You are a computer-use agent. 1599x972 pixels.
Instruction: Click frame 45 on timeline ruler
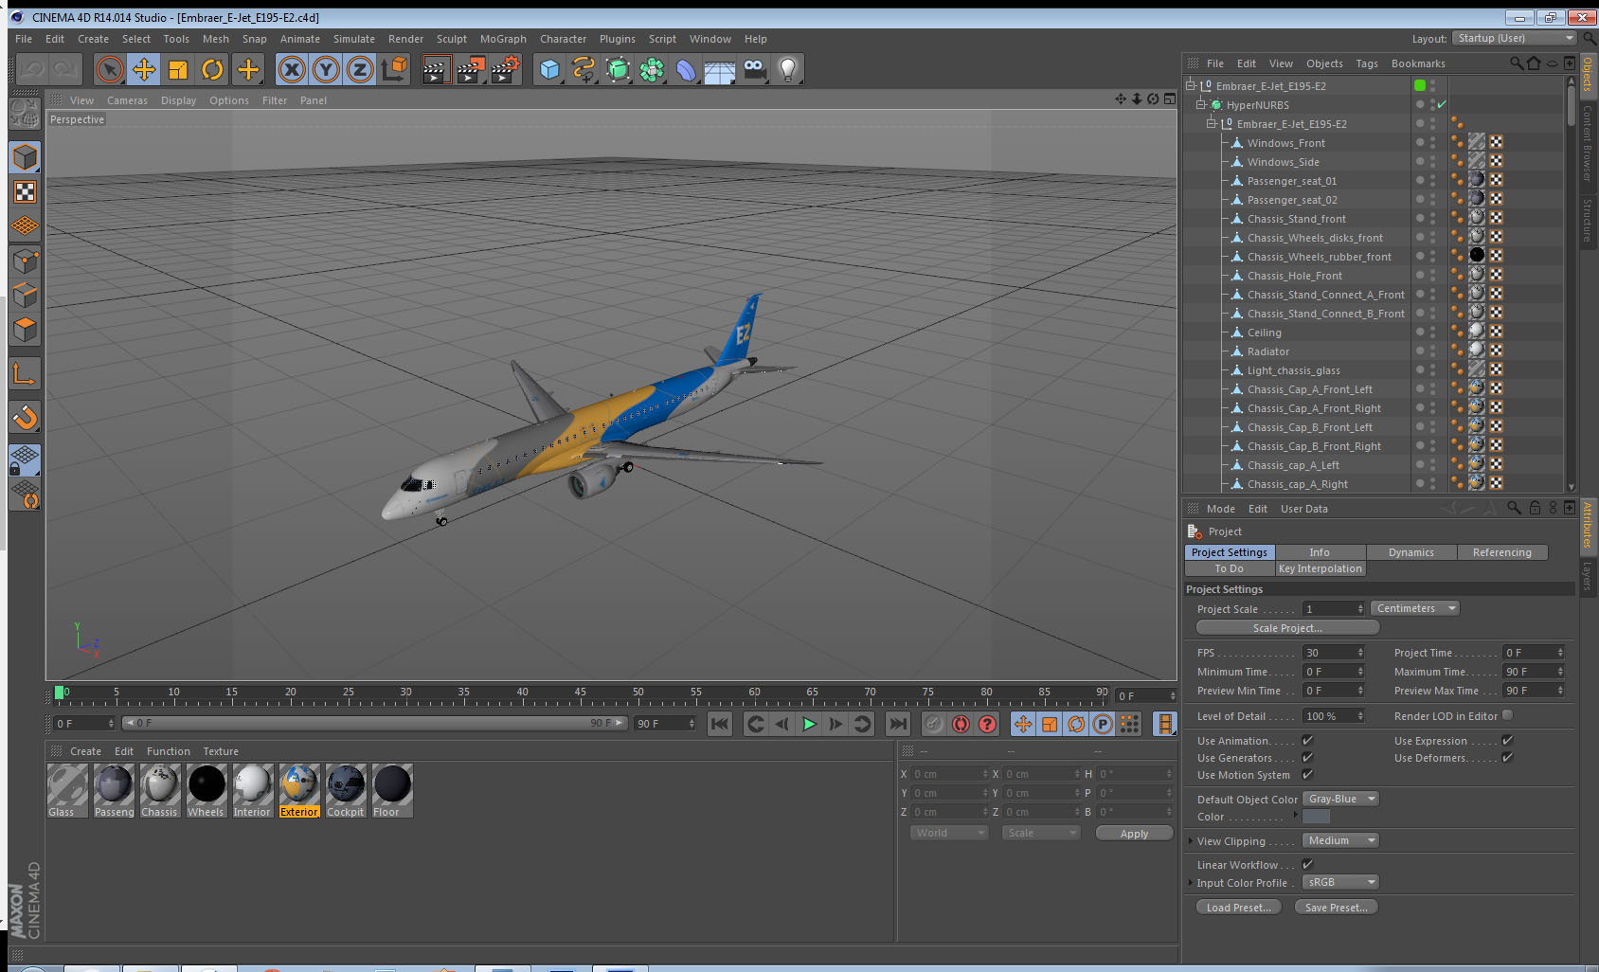[x=580, y=693]
